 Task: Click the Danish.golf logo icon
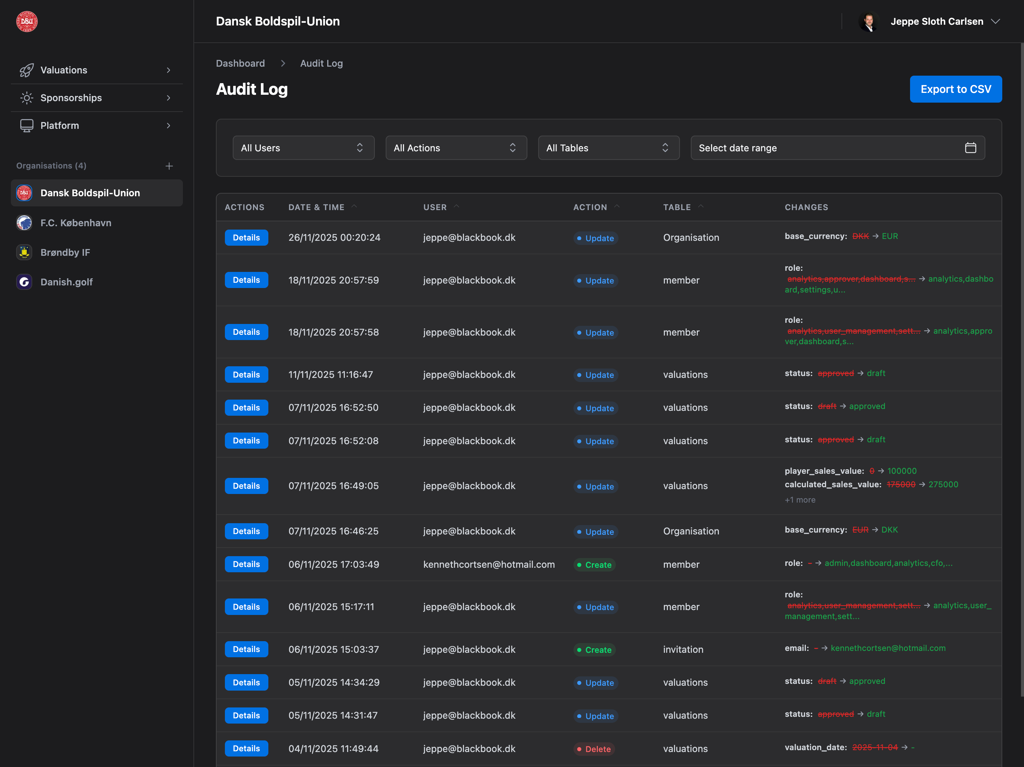tap(24, 282)
